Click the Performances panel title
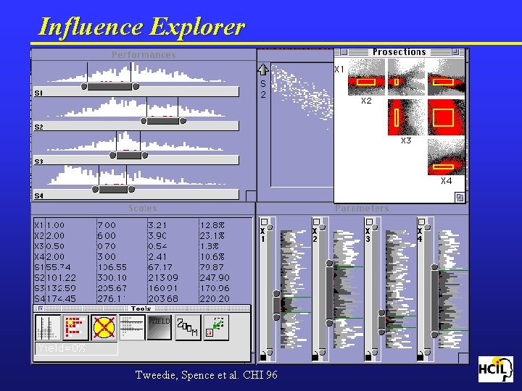The image size is (522, 391). 144,55
